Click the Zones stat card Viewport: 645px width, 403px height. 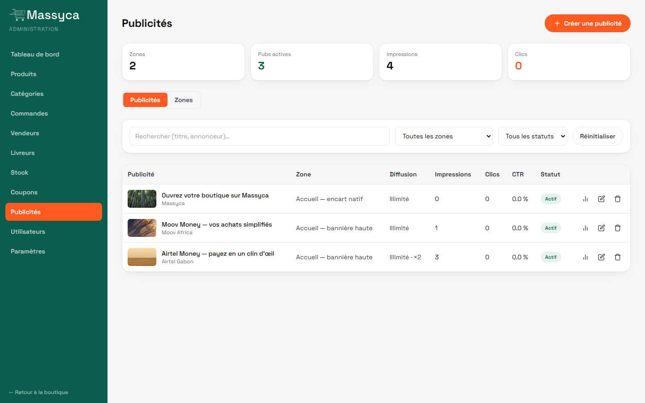coord(183,62)
